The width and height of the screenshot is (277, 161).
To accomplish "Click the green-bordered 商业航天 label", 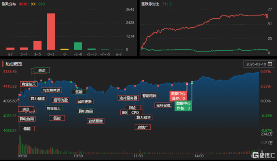I will click(54, 108).
